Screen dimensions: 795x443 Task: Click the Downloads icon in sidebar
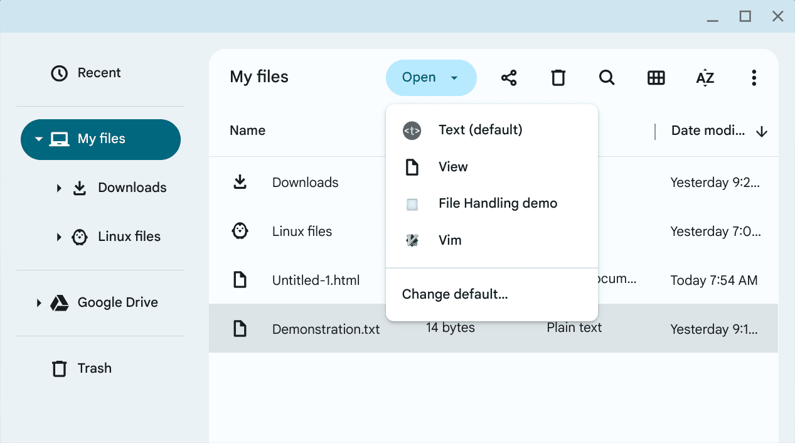(x=79, y=187)
